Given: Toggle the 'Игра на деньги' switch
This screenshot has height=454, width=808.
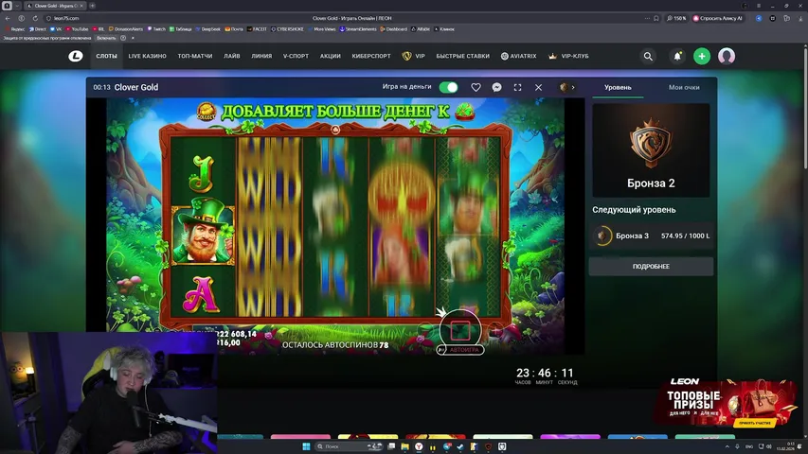Looking at the screenshot, I should click(448, 87).
